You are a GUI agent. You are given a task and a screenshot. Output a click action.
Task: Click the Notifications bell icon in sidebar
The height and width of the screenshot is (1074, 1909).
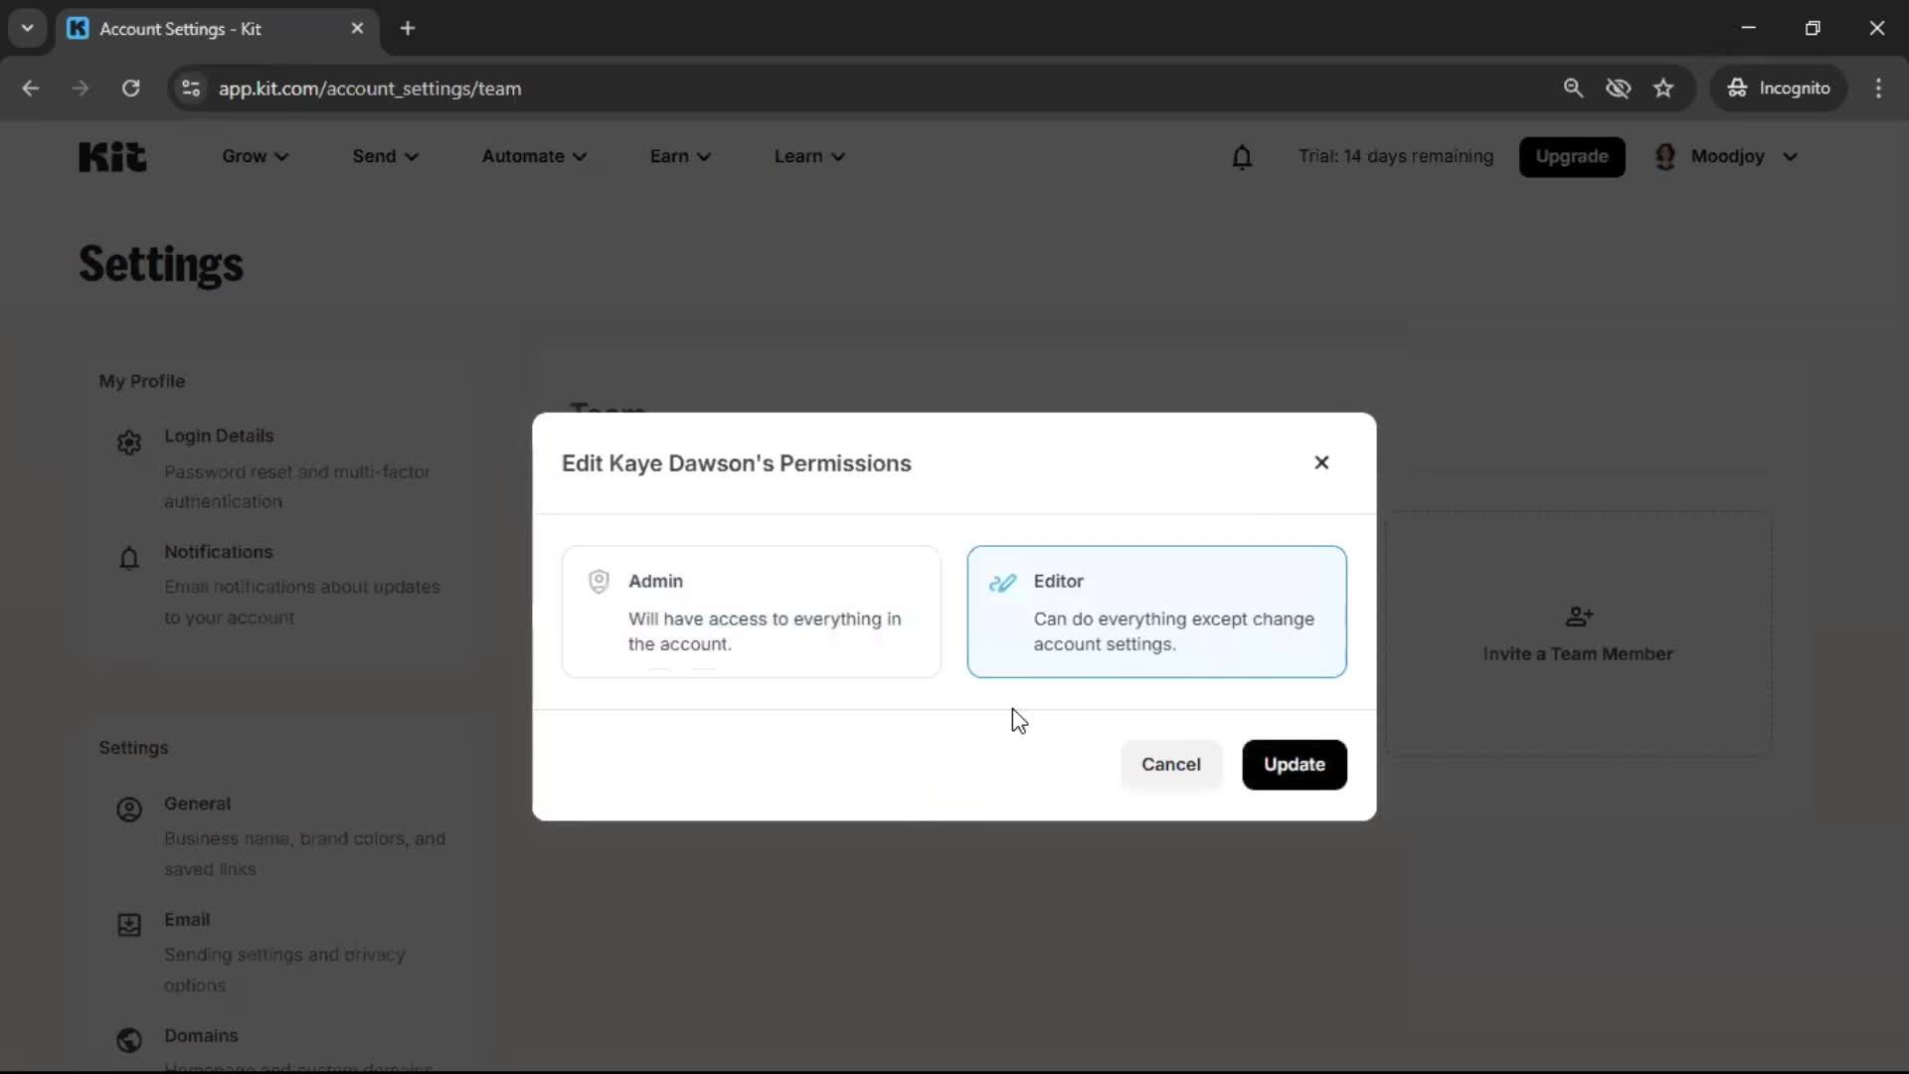(128, 558)
